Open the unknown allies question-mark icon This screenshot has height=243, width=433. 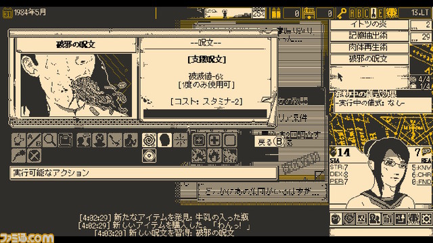tap(375, 219)
